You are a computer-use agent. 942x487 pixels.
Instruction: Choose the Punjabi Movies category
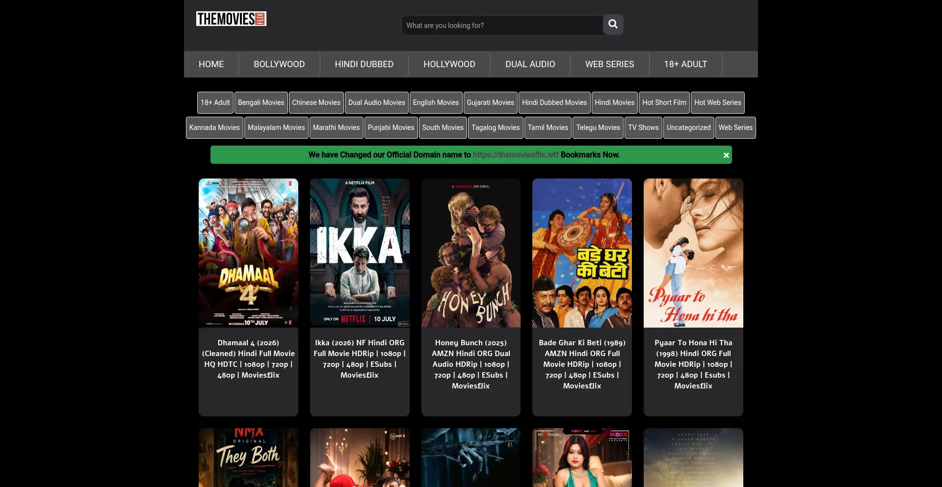point(391,128)
